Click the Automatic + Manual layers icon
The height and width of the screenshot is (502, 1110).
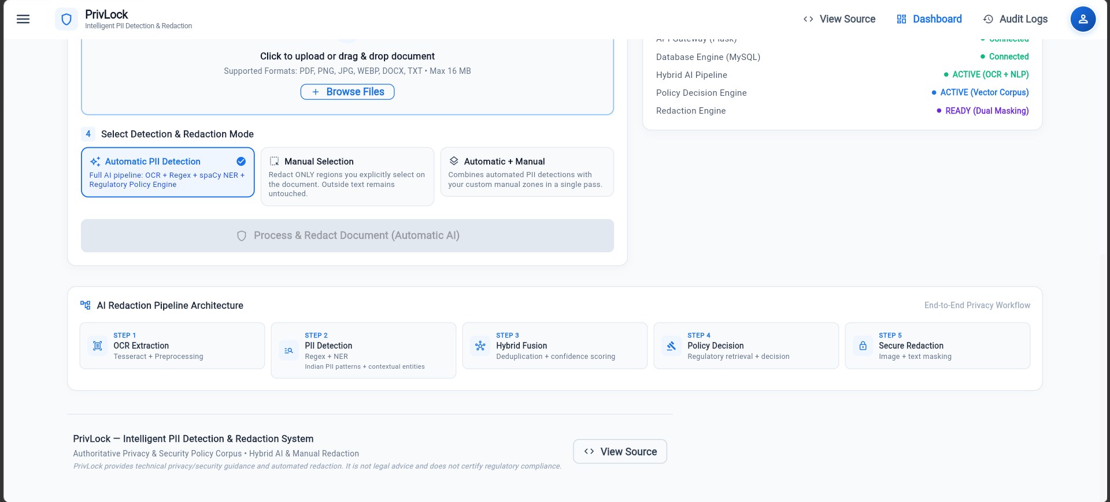(454, 161)
